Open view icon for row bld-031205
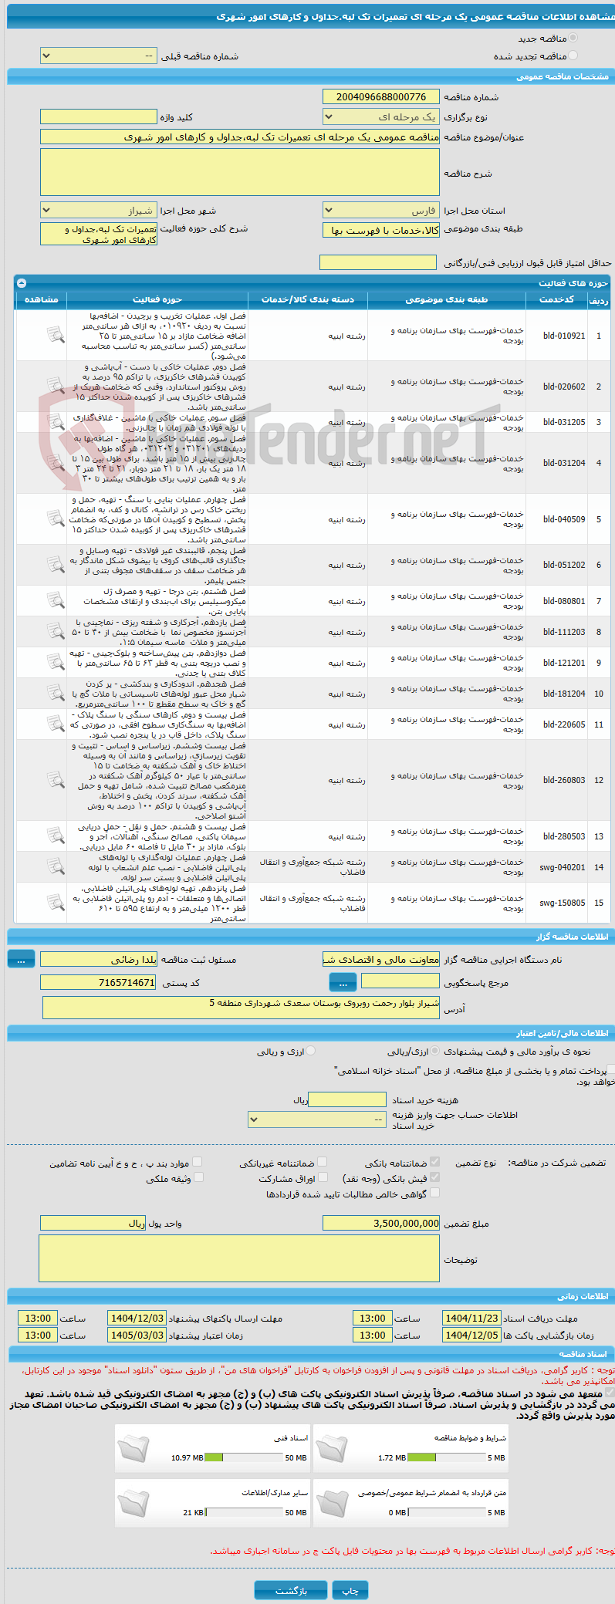The height and width of the screenshot is (1604, 615). click(55, 422)
